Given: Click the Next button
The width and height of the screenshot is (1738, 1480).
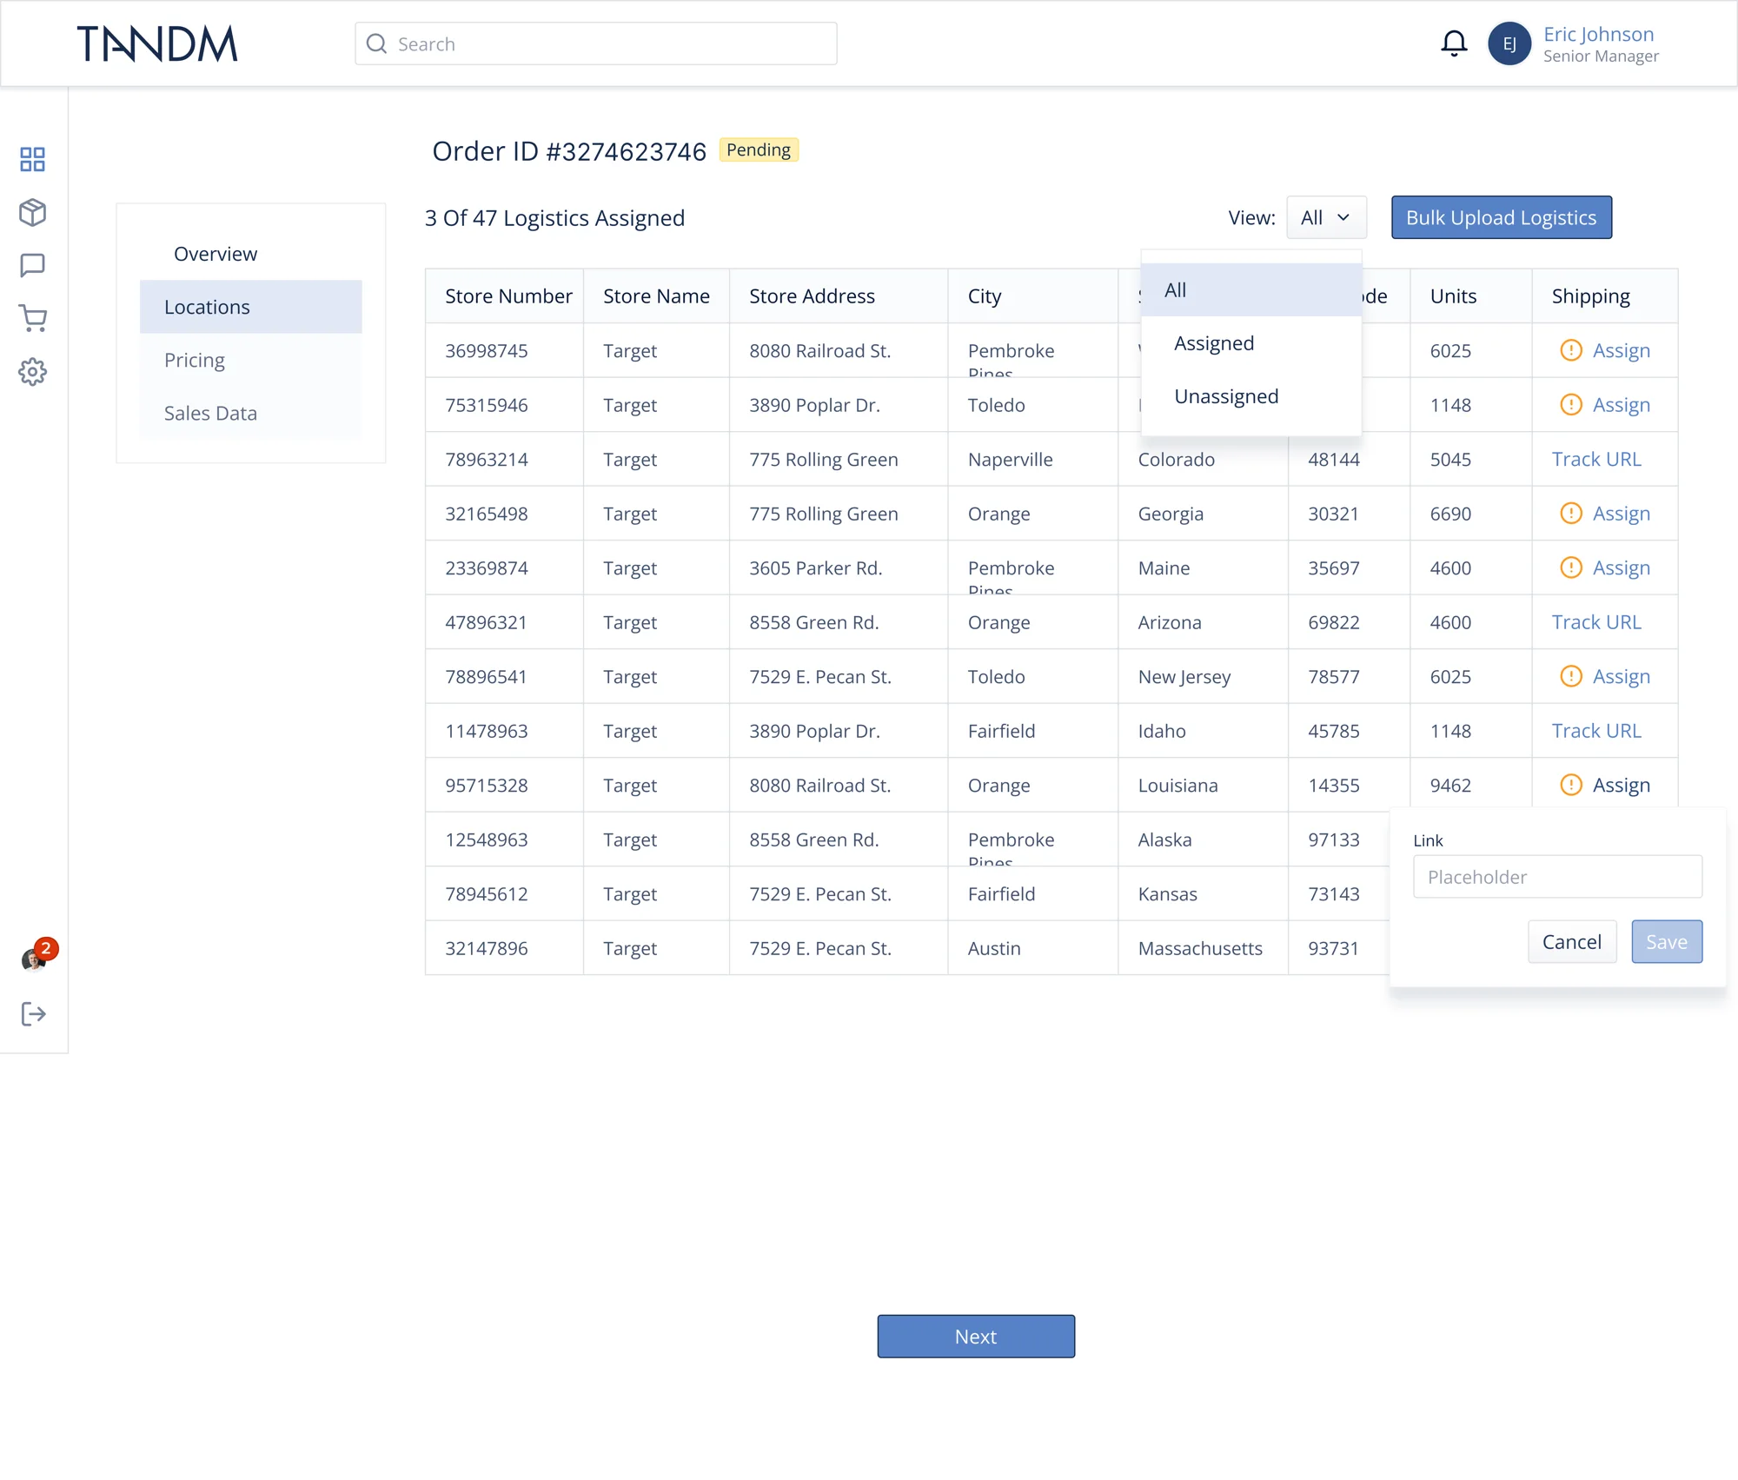Looking at the screenshot, I should (x=976, y=1337).
